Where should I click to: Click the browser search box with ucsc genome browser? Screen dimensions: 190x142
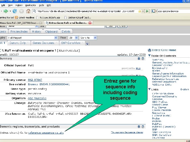(174, 11)
